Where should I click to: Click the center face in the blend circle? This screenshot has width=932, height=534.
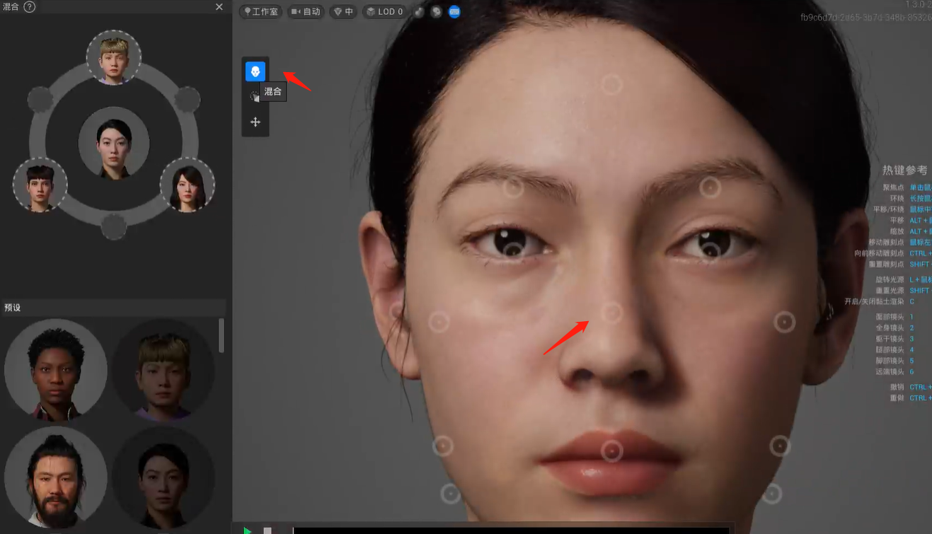(x=114, y=143)
